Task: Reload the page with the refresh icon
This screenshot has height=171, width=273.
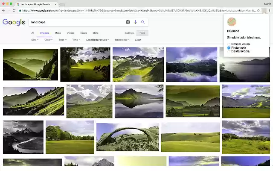Action: [x=14, y=10]
